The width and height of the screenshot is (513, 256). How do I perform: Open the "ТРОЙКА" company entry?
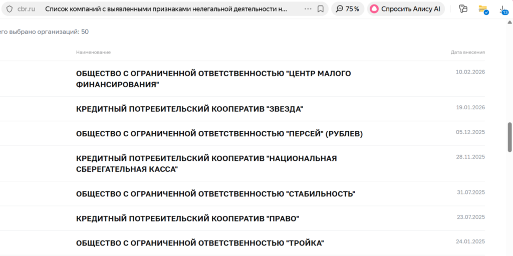coord(200,243)
